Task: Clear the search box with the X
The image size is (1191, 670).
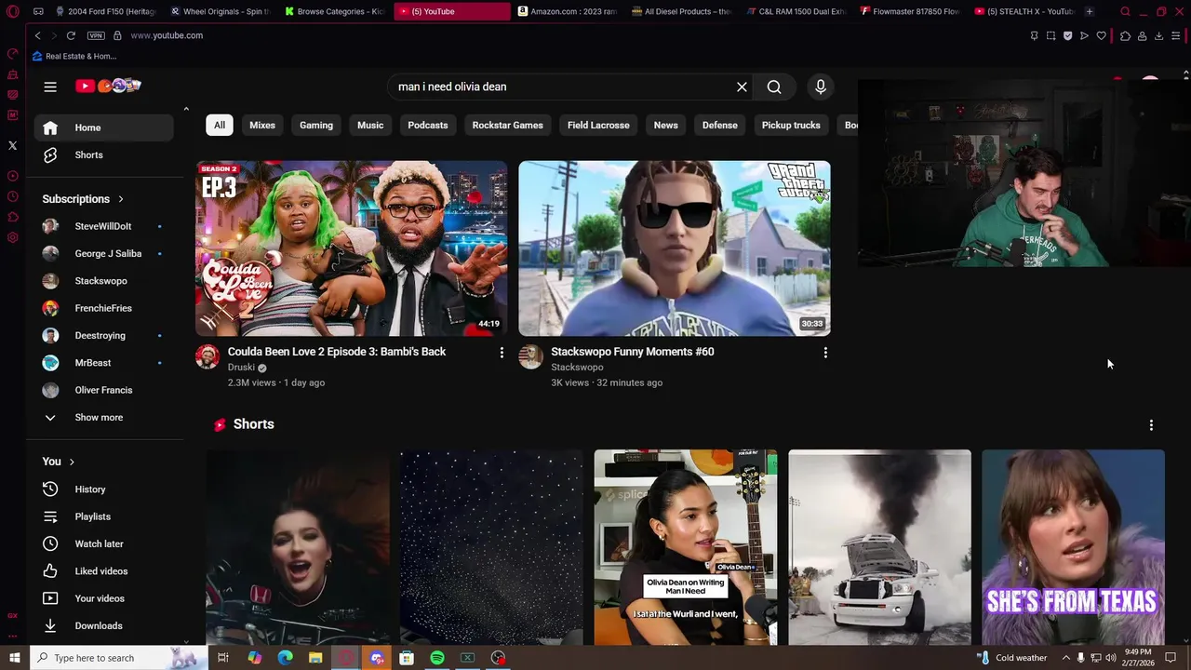Action: 742,87
